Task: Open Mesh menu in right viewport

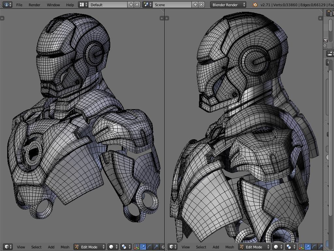Action: click(x=230, y=247)
